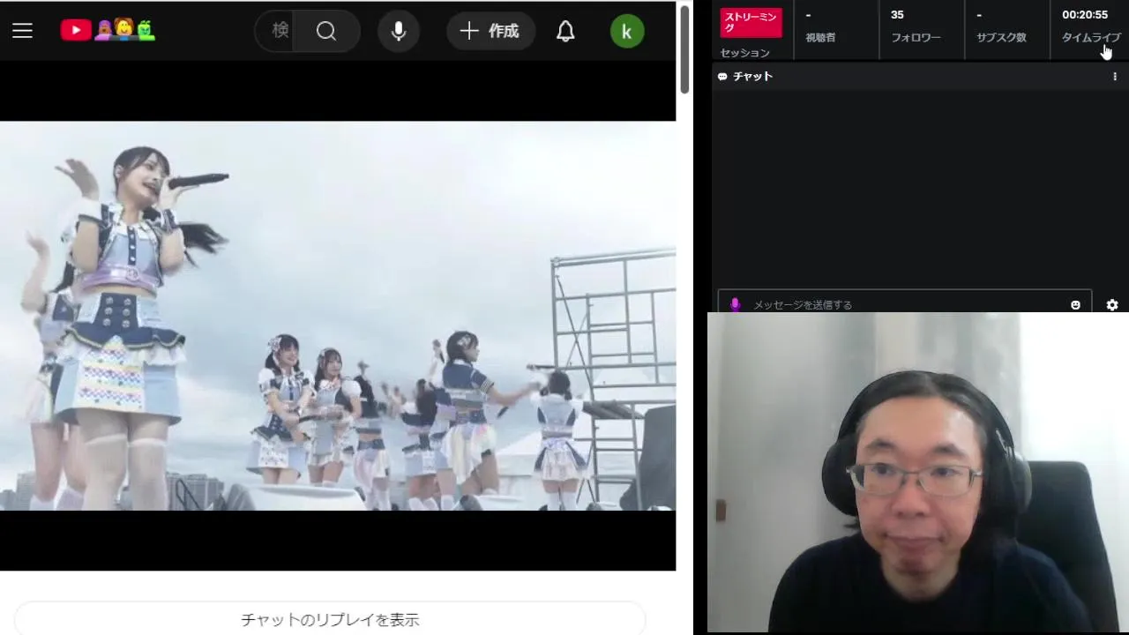Click the idol concert video player
Image resolution: width=1129 pixels, height=635 pixels.
point(338,316)
